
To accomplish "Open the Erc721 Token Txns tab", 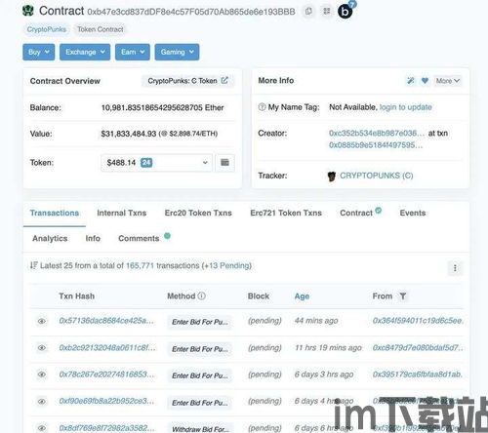I will pyautogui.click(x=286, y=213).
